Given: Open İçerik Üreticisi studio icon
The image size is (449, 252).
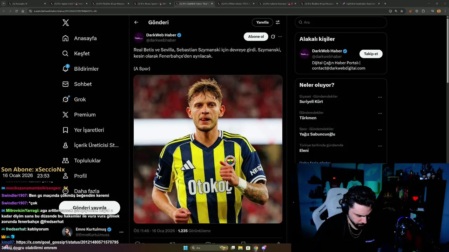Looking at the screenshot, I should (66, 145).
